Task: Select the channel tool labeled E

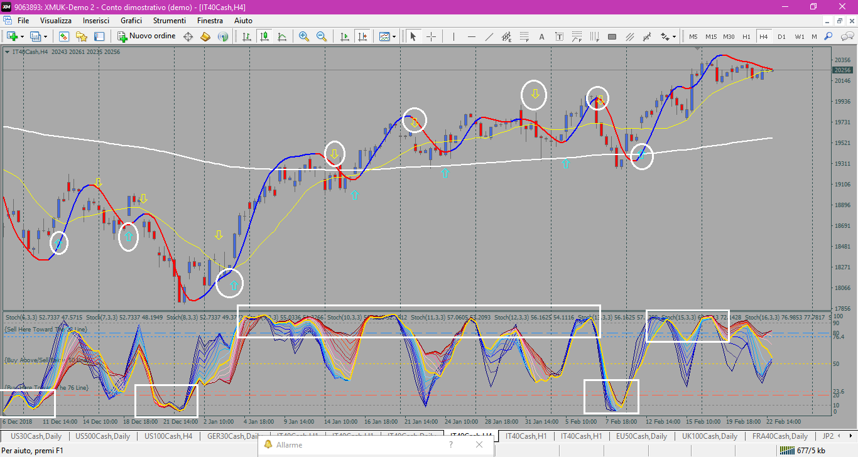Action: [x=506, y=36]
